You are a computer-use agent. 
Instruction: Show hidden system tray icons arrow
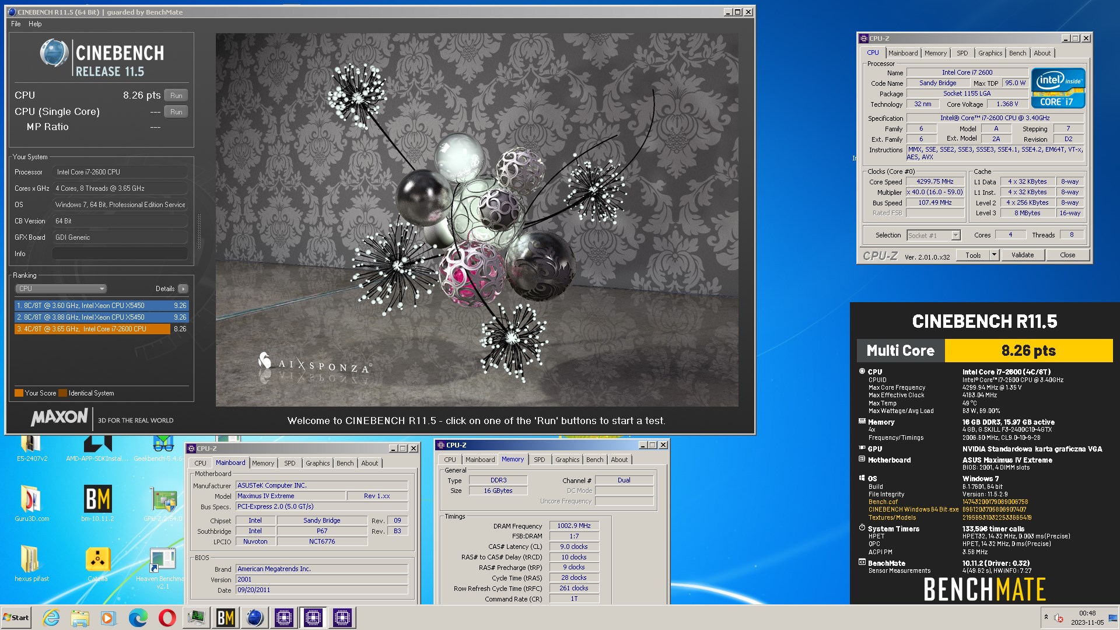pyautogui.click(x=1046, y=617)
